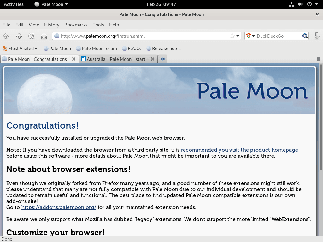Click the network status icon

pos(291,4)
